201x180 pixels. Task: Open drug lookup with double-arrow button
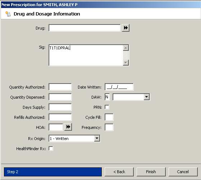125,28
